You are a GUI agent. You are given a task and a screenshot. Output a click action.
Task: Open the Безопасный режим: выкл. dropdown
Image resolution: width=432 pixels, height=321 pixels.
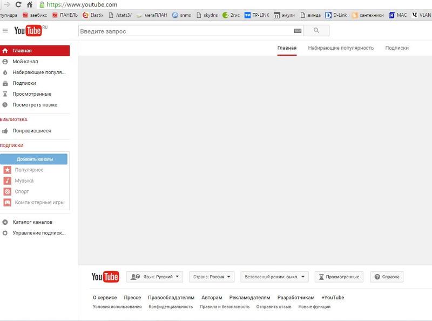[x=274, y=277]
